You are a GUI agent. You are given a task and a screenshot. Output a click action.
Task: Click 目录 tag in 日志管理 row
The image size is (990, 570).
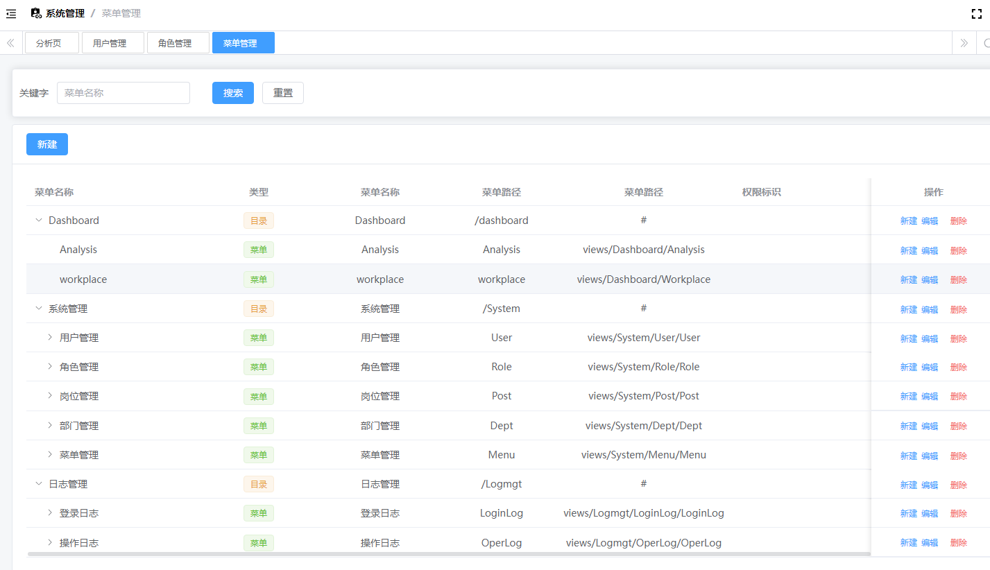259,484
